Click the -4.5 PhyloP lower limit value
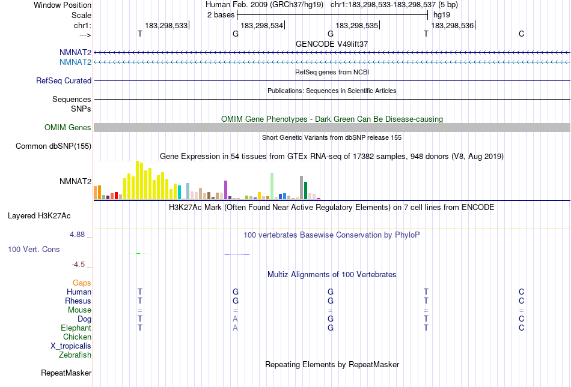This screenshot has width=571, height=387. point(78,265)
